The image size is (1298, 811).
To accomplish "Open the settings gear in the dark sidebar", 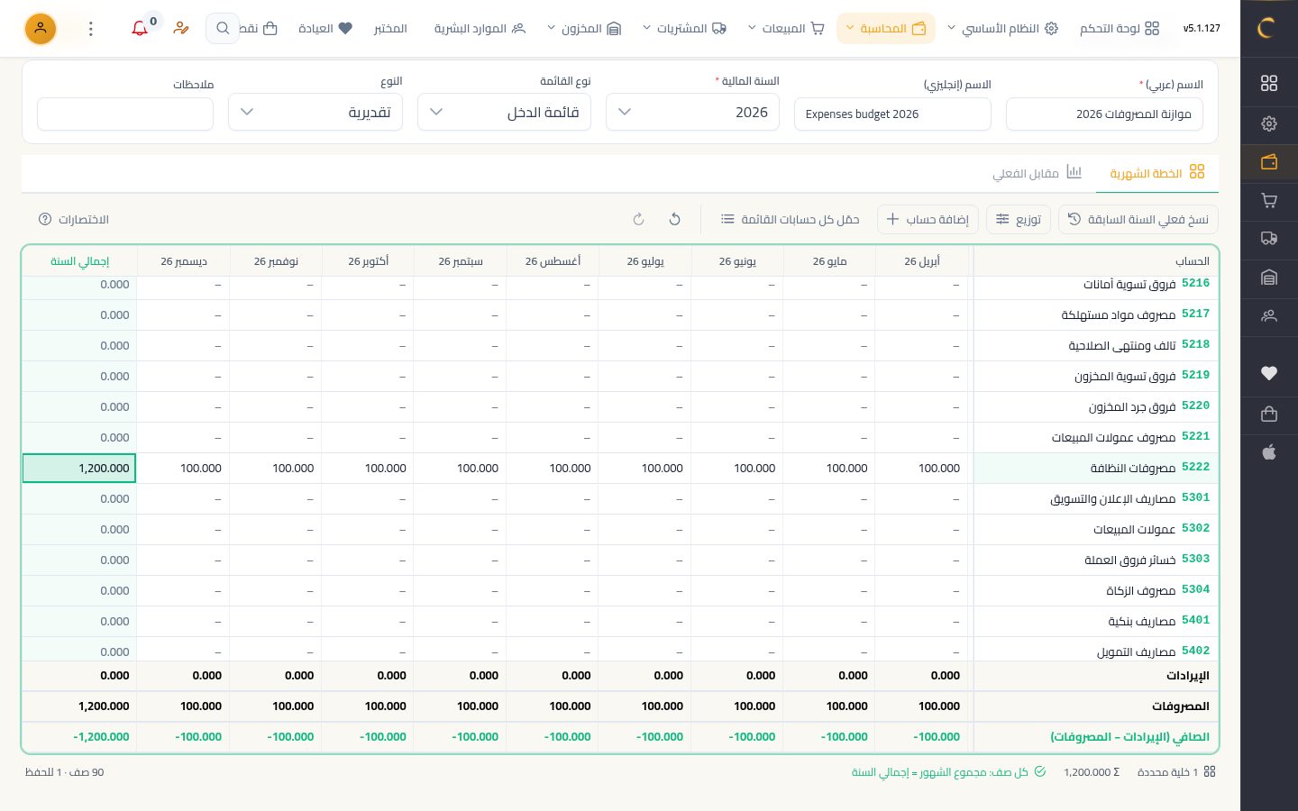I will [x=1269, y=123].
